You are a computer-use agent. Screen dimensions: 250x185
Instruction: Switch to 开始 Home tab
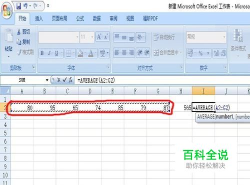pyautogui.click(x=22, y=18)
